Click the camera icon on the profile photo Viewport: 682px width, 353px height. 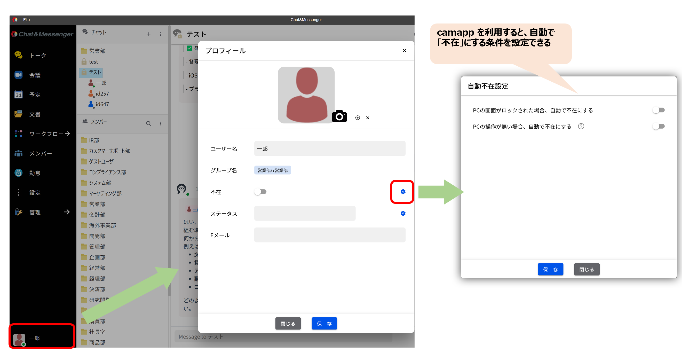tap(339, 116)
